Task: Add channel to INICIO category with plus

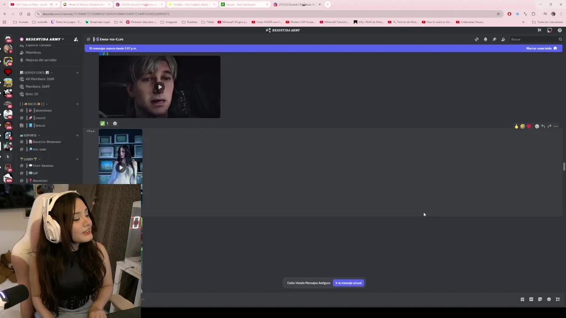Action: (x=77, y=104)
